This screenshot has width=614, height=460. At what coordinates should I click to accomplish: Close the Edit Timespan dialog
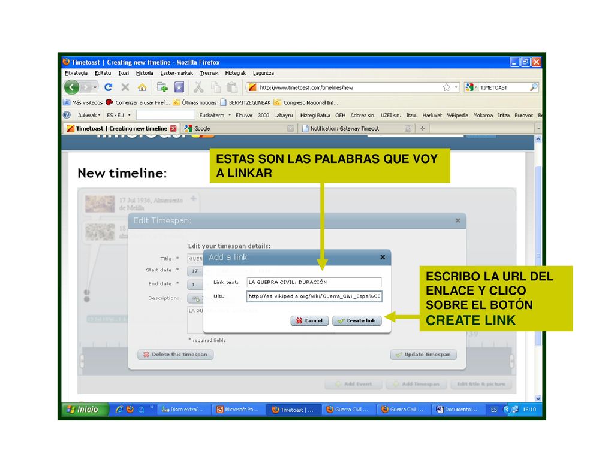pyautogui.click(x=458, y=220)
